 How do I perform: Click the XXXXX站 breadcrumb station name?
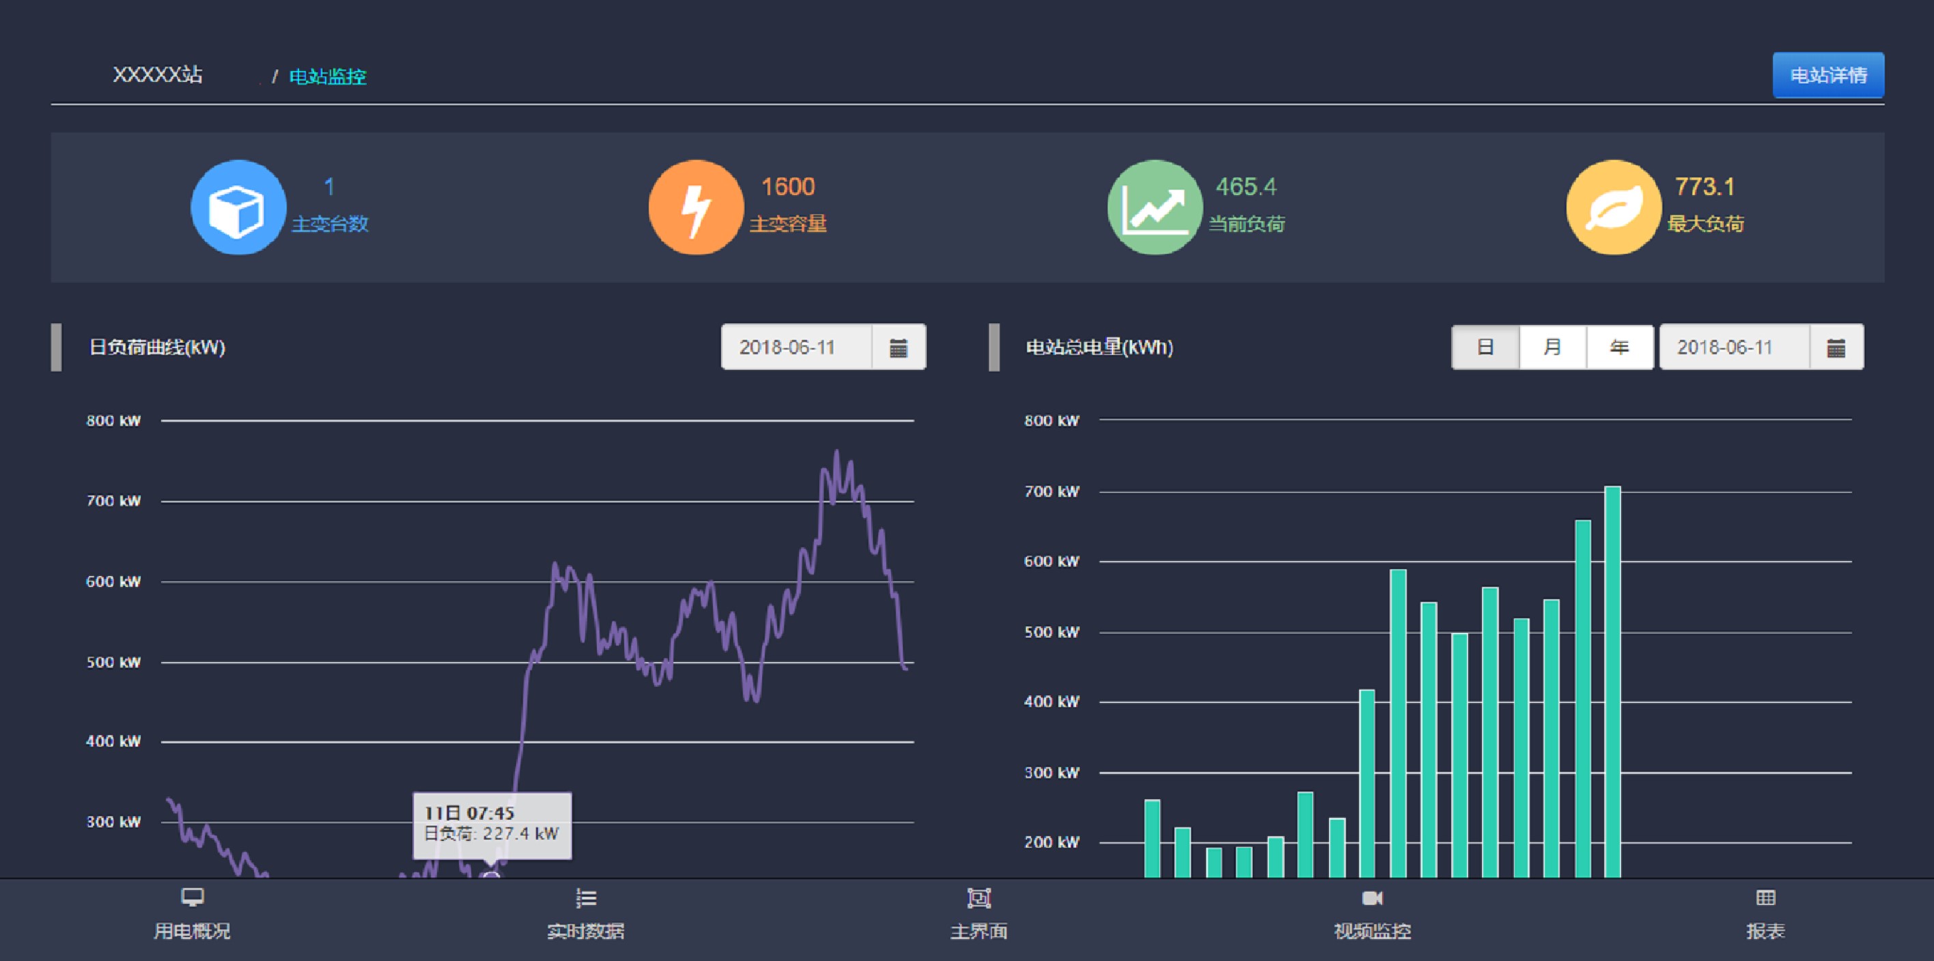158,75
